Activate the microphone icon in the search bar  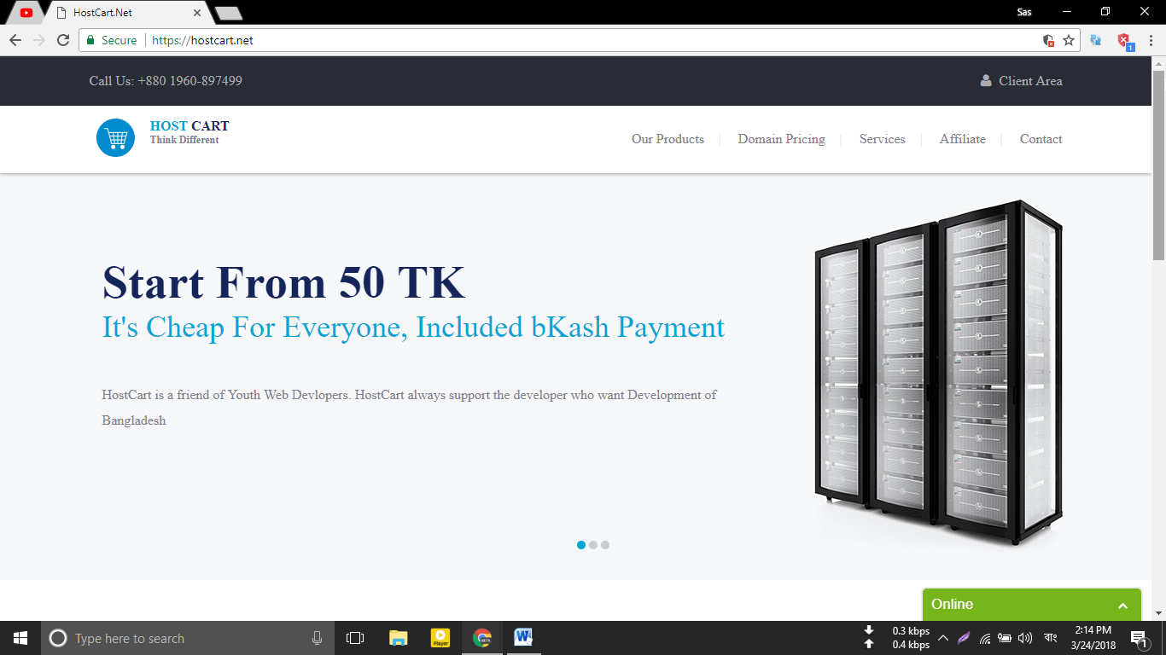317,638
